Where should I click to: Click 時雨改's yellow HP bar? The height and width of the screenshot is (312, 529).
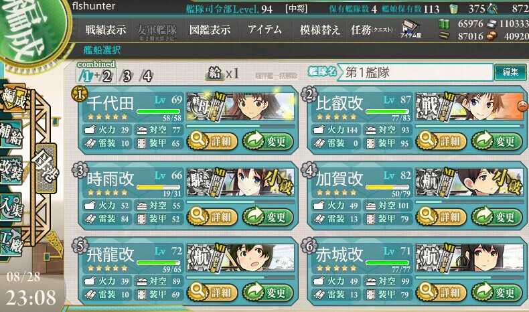tap(158, 187)
